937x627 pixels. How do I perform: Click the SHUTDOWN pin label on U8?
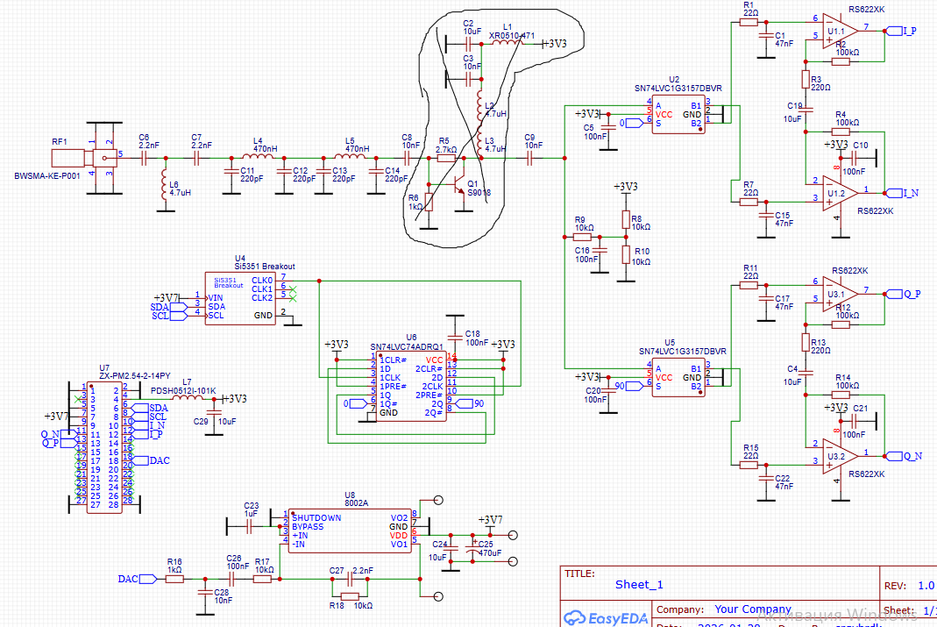pyautogui.click(x=316, y=517)
